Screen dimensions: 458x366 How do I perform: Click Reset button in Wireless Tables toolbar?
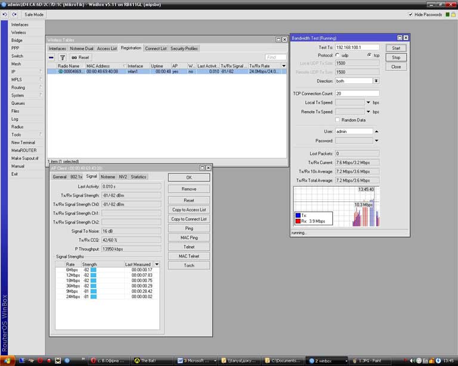pyautogui.click(x=81, y=57)
